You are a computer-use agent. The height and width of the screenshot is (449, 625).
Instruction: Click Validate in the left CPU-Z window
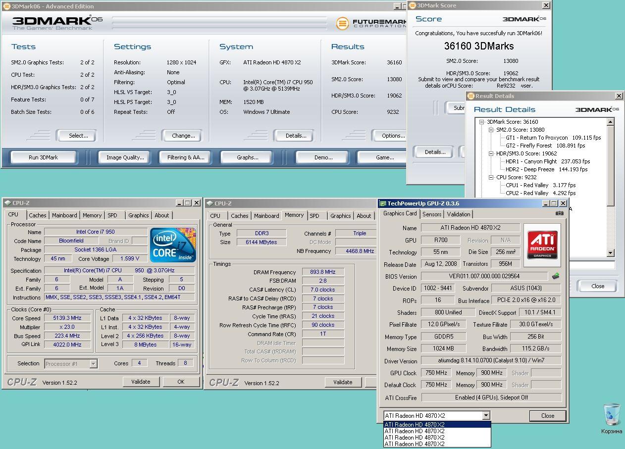(141, 382)
